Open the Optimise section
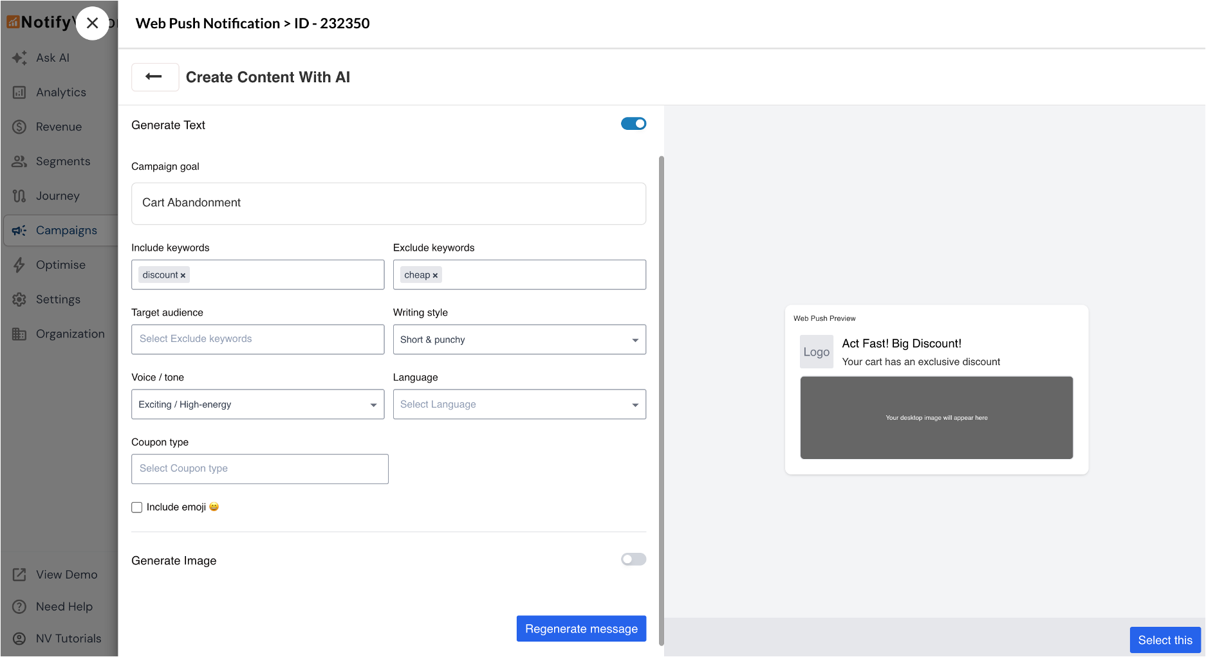The height and width of the screenshot is (657, 1206). [x=60, y=264]
